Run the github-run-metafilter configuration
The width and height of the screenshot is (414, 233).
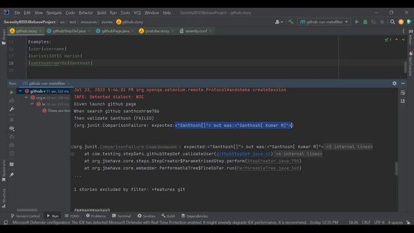[356, 22]
